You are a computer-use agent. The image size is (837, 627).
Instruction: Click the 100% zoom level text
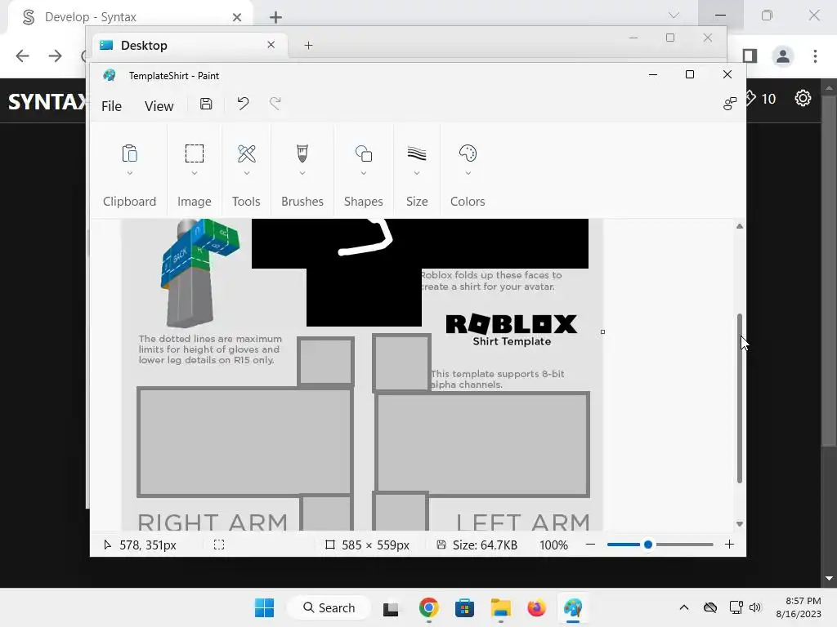[x=553, y=545]
